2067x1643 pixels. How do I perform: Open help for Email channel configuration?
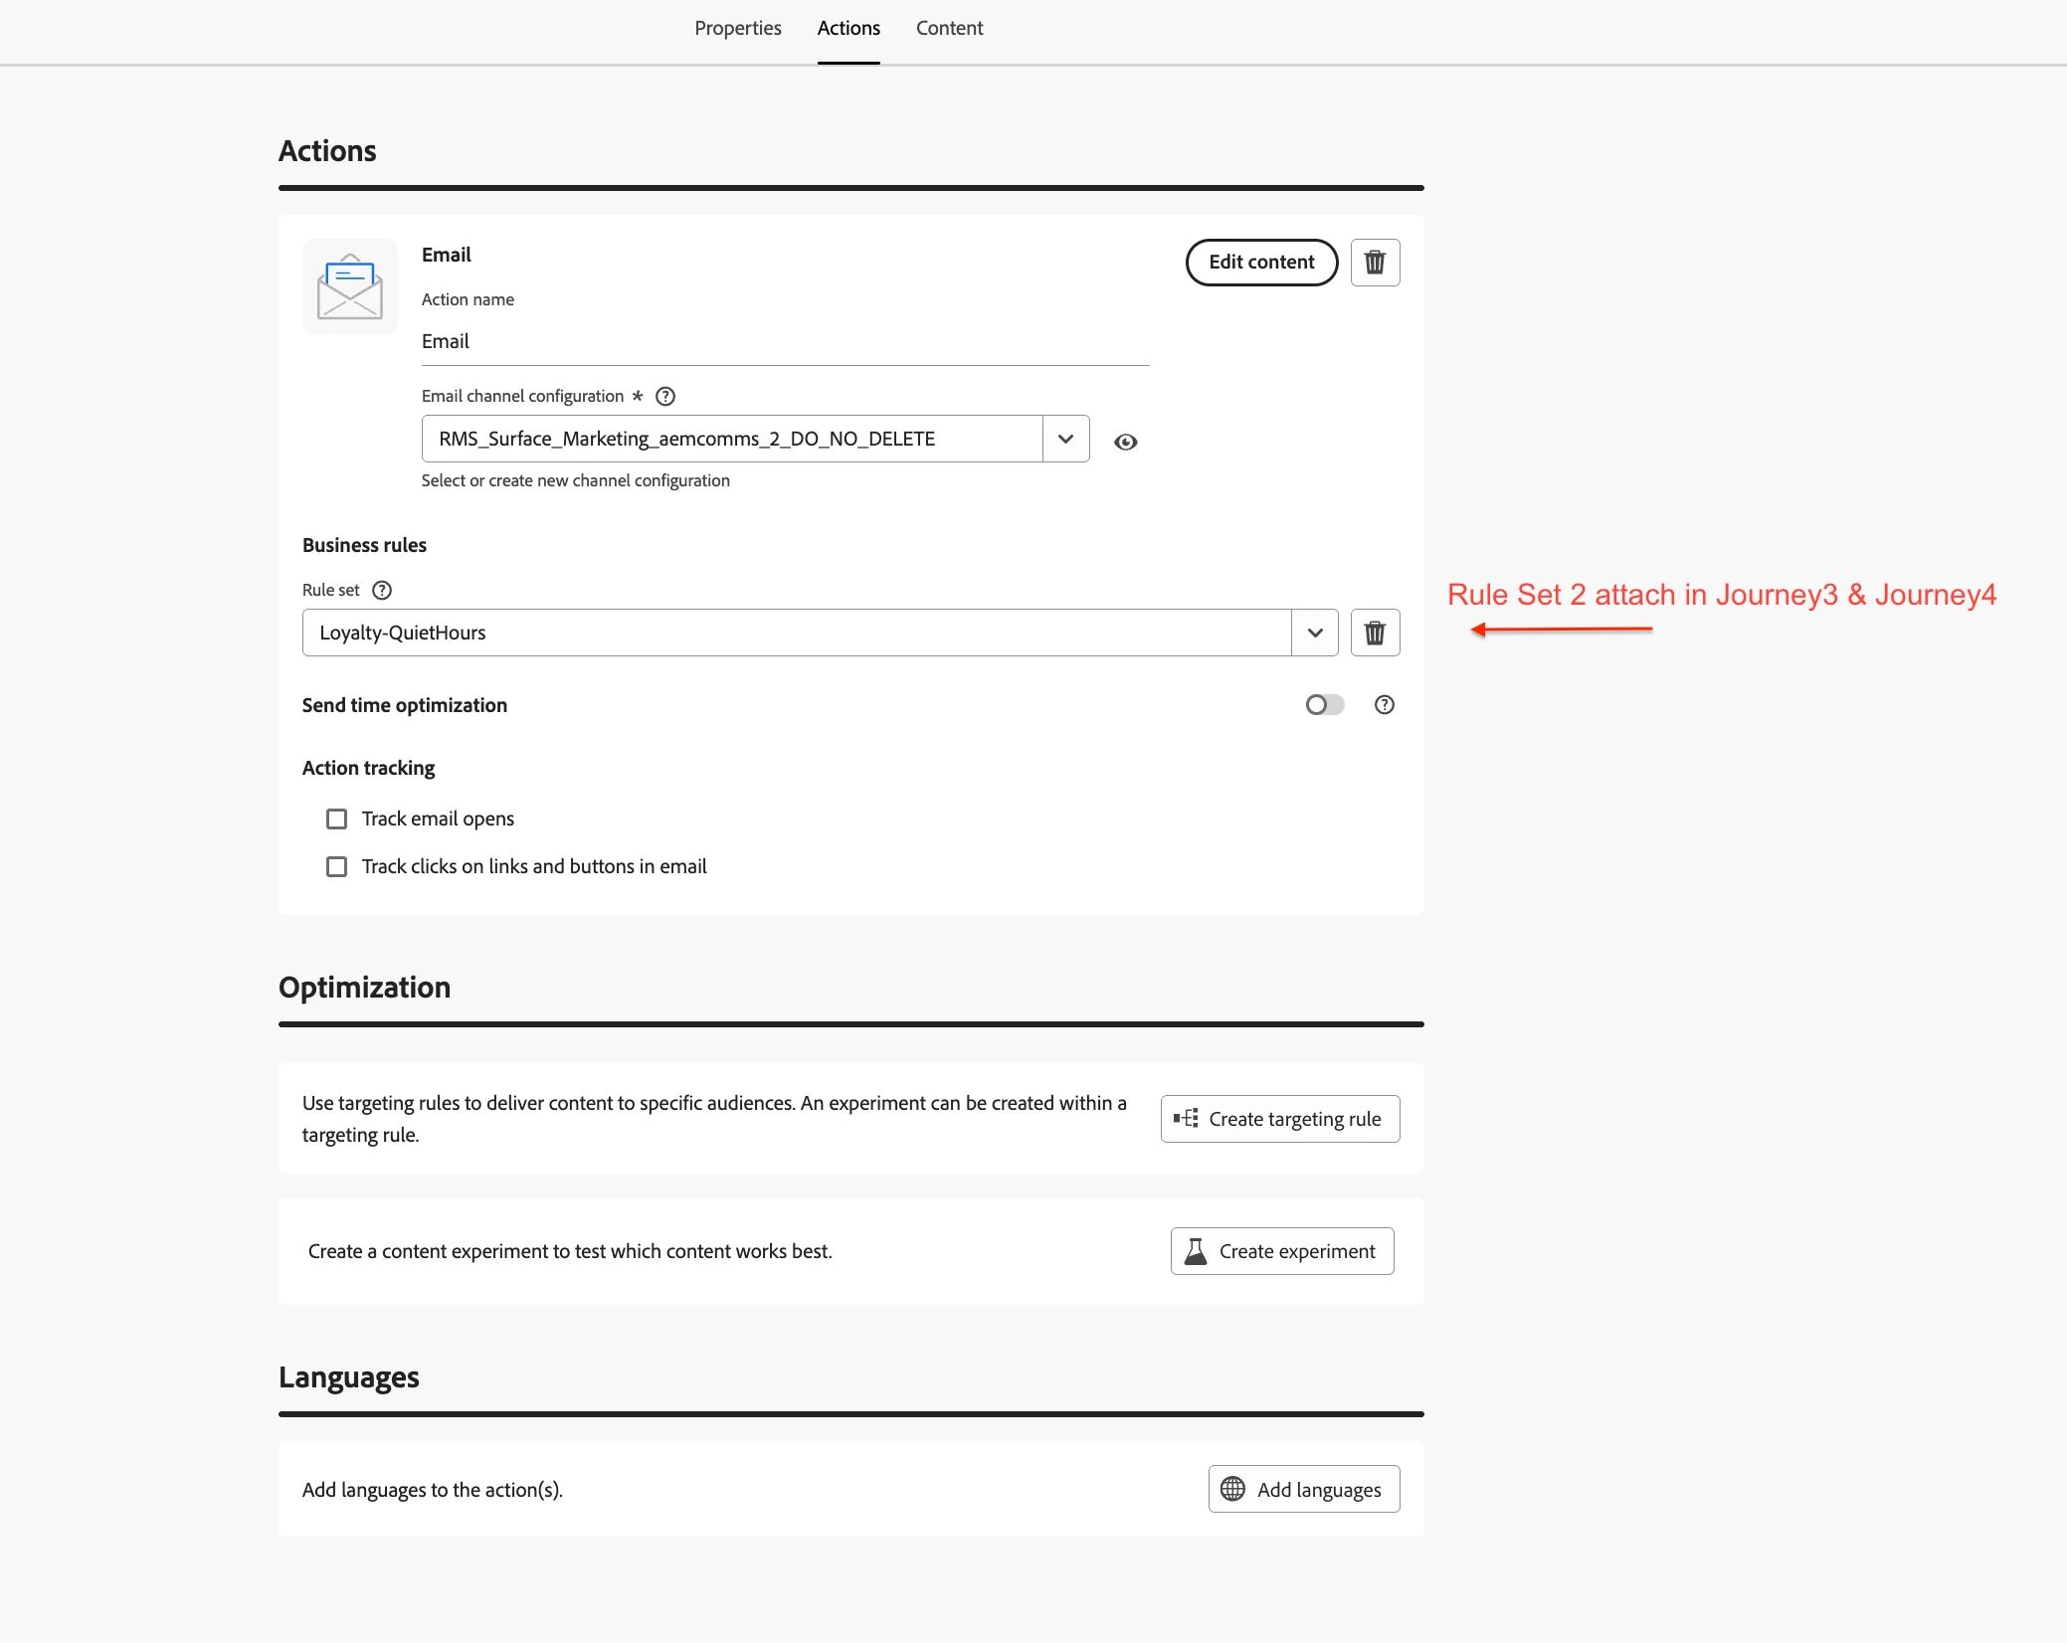tap(665, 396)
